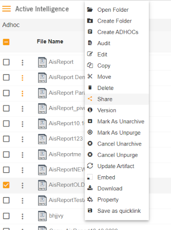Viewport: 171px width, 230px height.
Task: Click the Embed icon
Action: [90, 177]
